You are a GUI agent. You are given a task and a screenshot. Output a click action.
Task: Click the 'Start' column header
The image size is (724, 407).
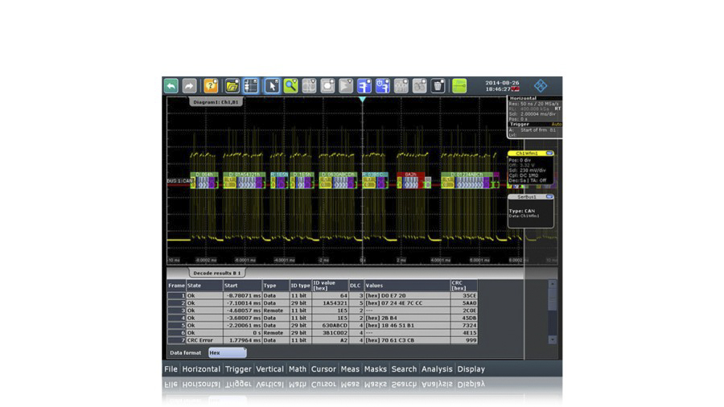[x=242, y=286]
